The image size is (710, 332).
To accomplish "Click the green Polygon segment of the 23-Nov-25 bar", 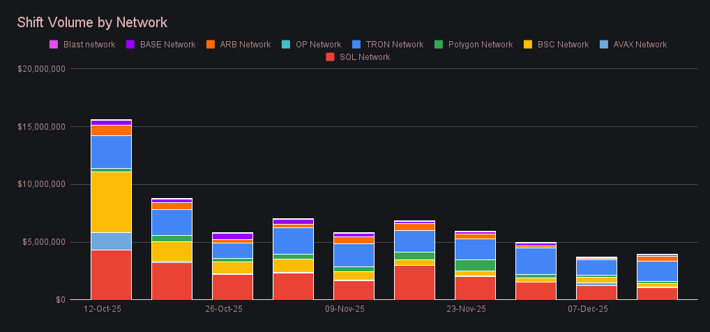I will tap(475, 265).
